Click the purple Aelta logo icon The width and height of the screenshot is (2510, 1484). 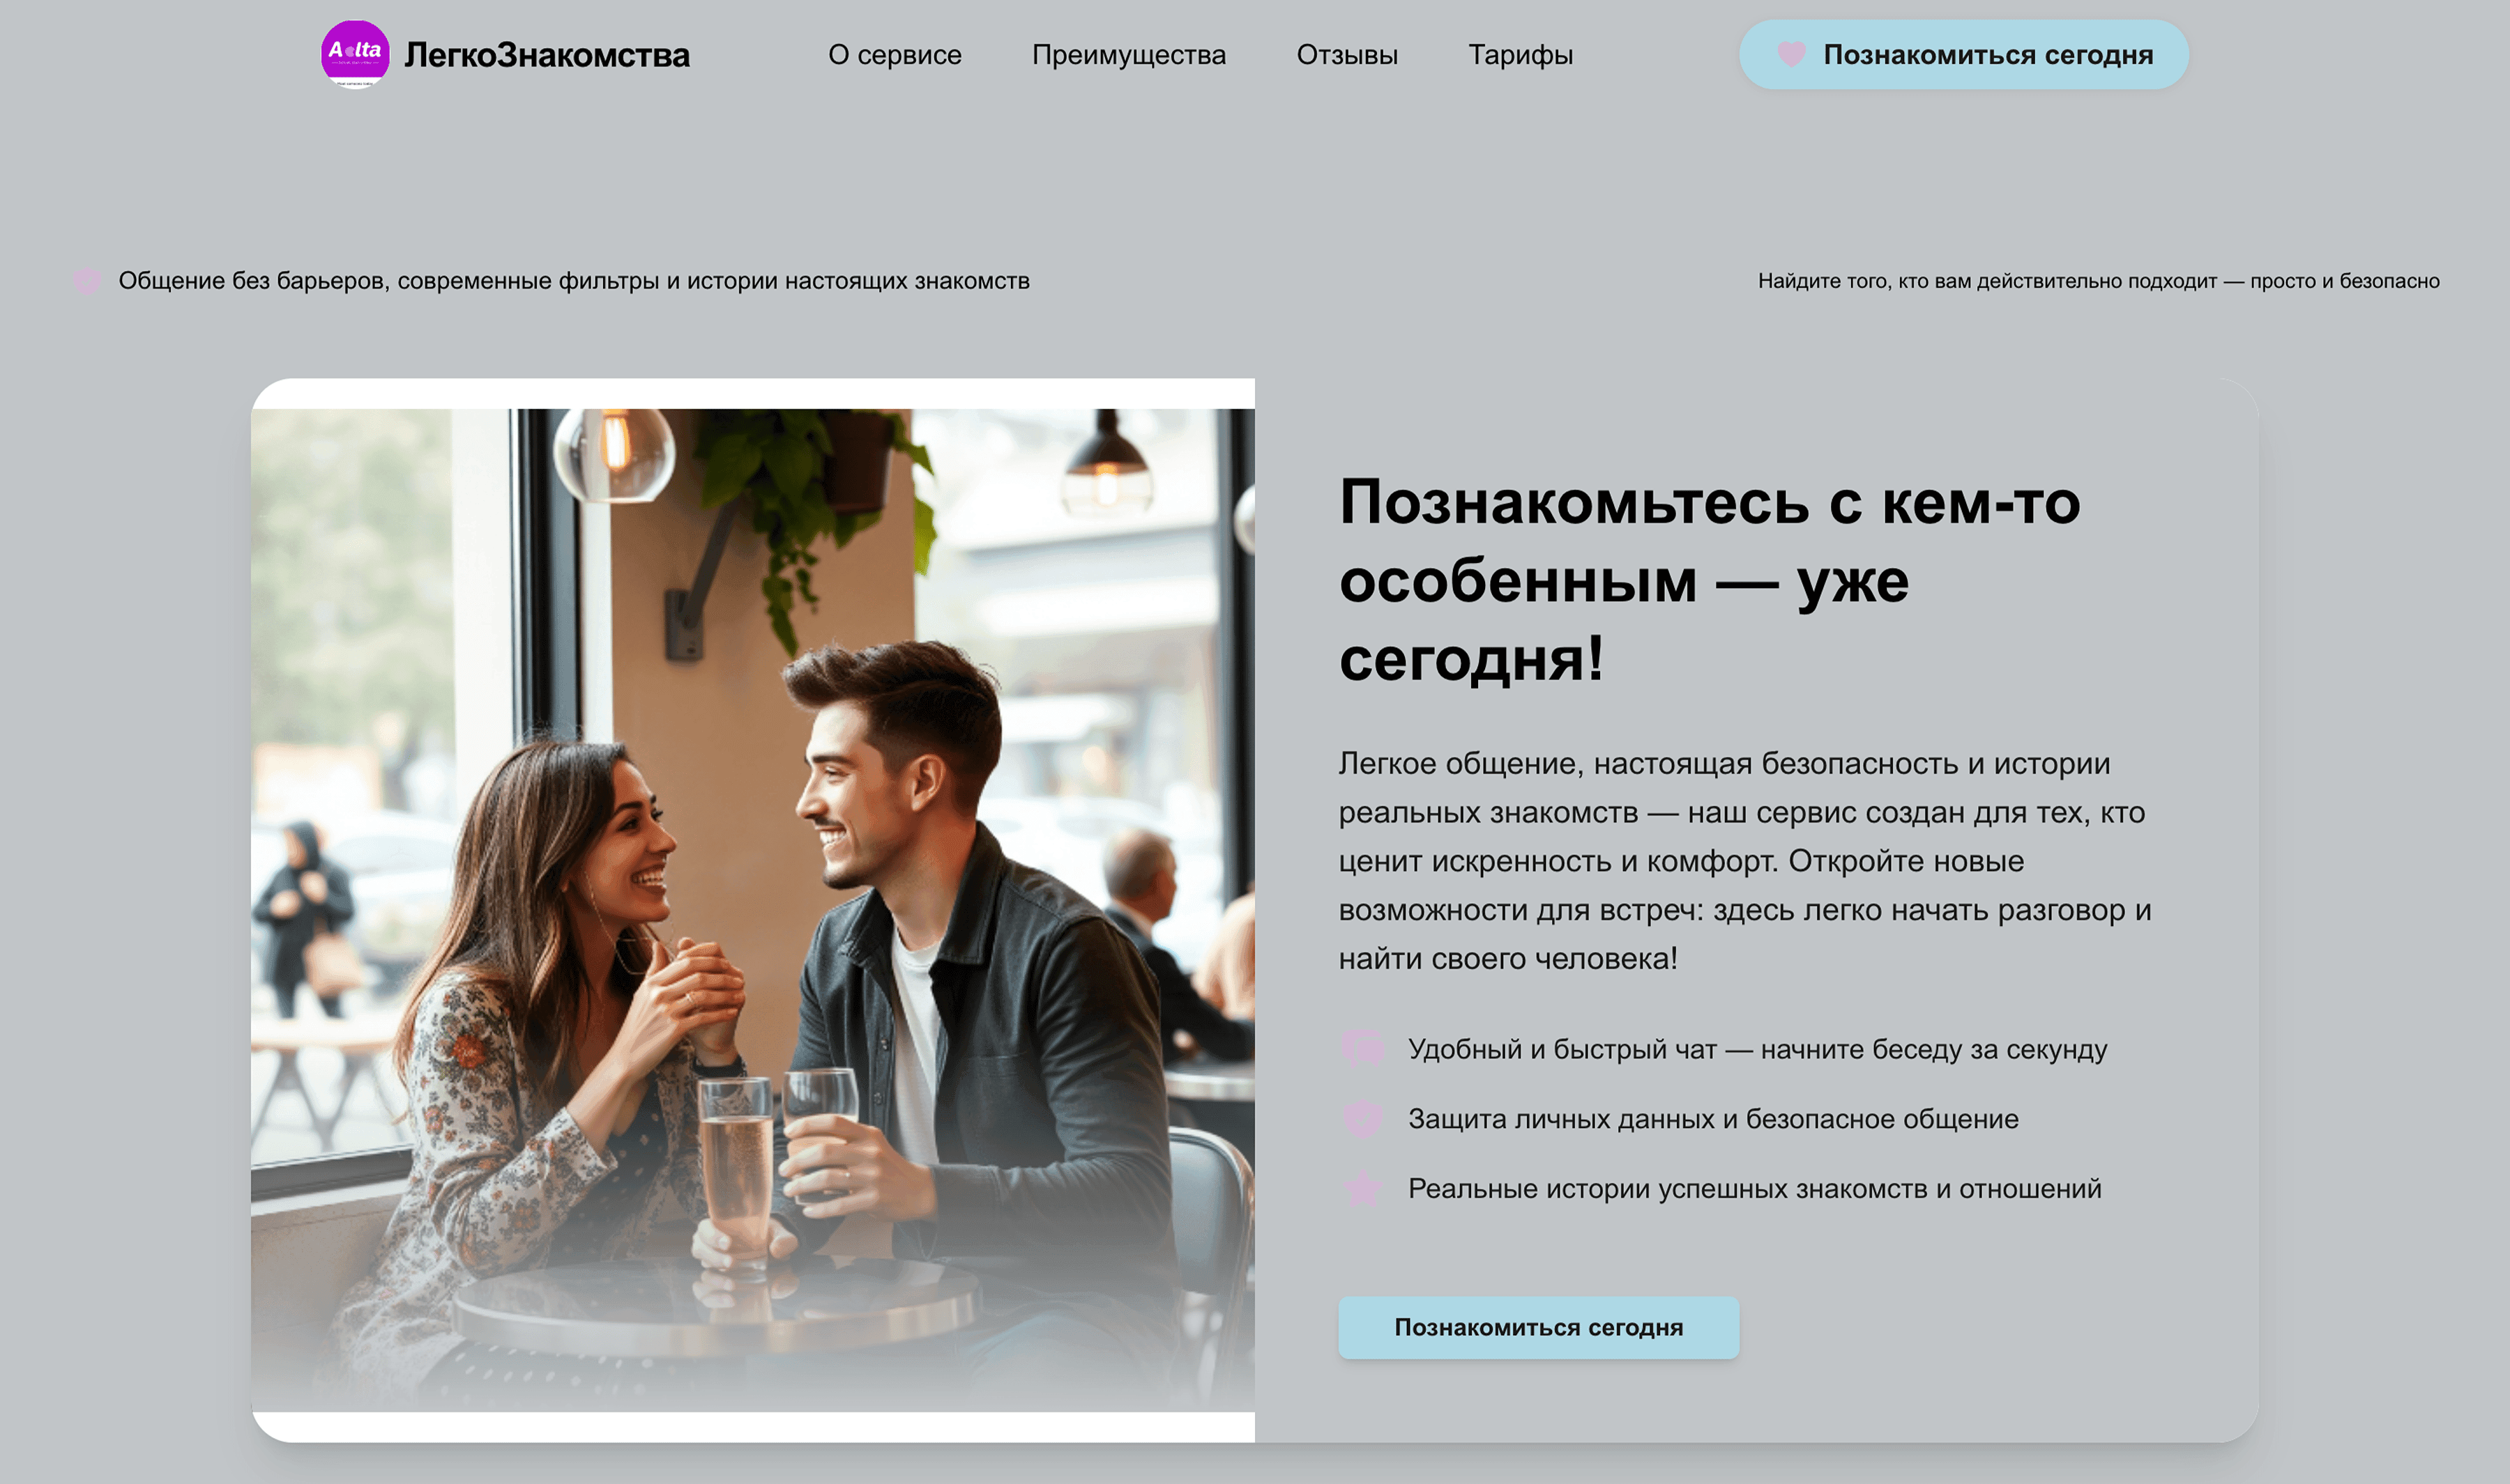point(355,54)
